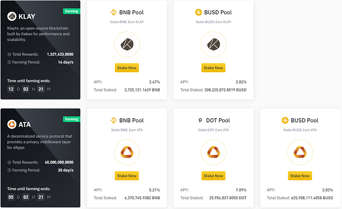
Task: Stake Now in the ATA BNB Pool
Action: (x=127, y=176)
